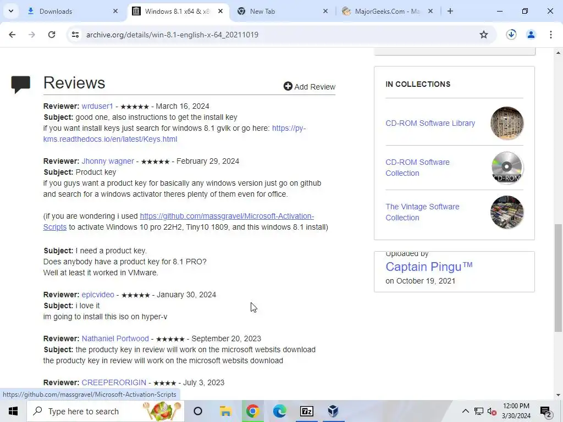Open Chrome downloads icon in toolbar
The height and width of the screenshot is (422, 563).
[511, 35]
